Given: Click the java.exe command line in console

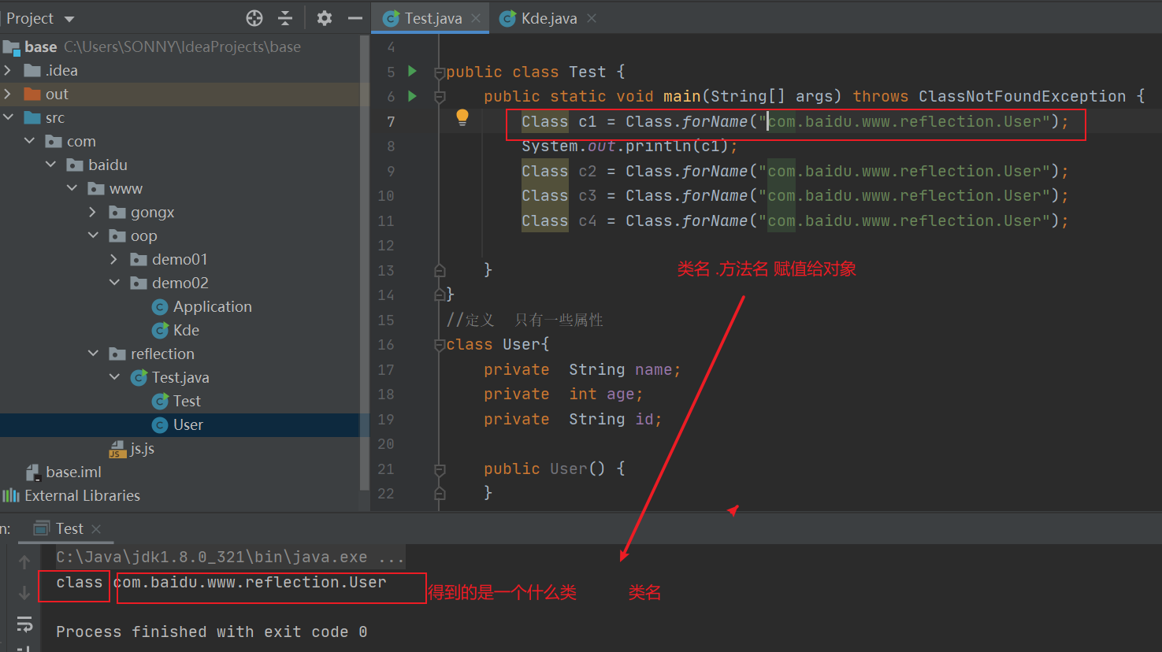Looking at the screenshot, I should 230,557.
